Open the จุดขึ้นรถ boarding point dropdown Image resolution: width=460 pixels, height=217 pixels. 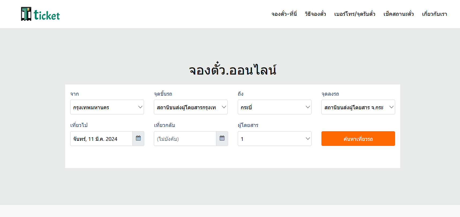[x=191, y=107]
